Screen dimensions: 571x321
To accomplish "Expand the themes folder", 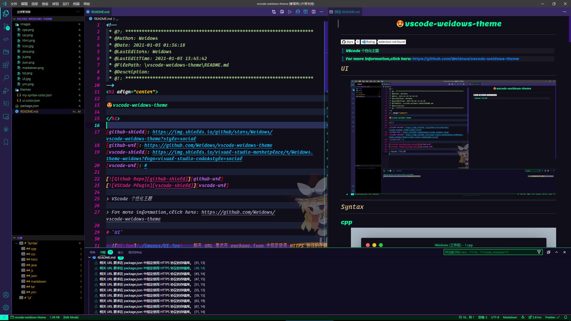I will pyautogui.click(x=25, y=89).
